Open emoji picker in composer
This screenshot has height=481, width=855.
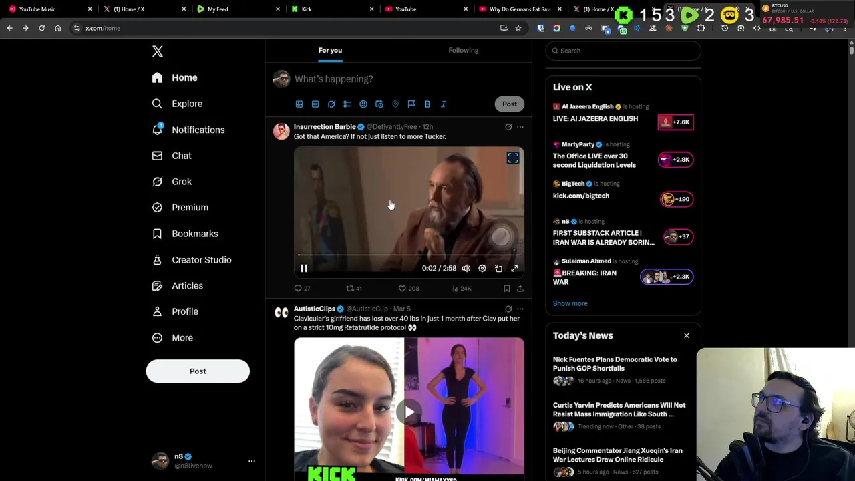[363, 104]
